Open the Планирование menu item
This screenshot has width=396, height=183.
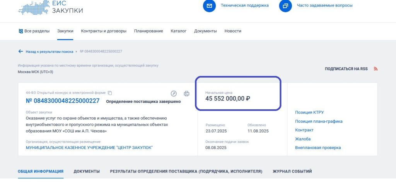(148, 31)
